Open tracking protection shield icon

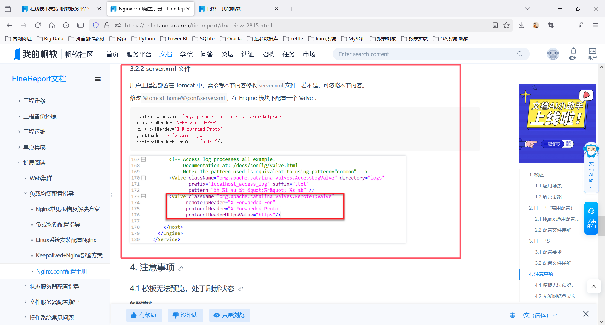(96, 25)
